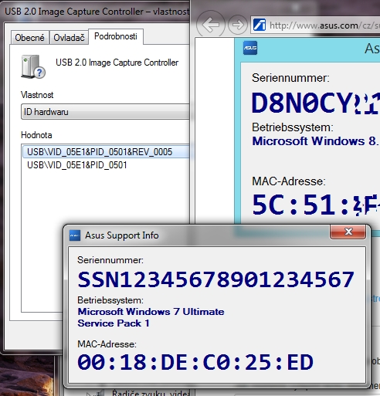Click the Asus Support Info title icon

pos(75,235)
